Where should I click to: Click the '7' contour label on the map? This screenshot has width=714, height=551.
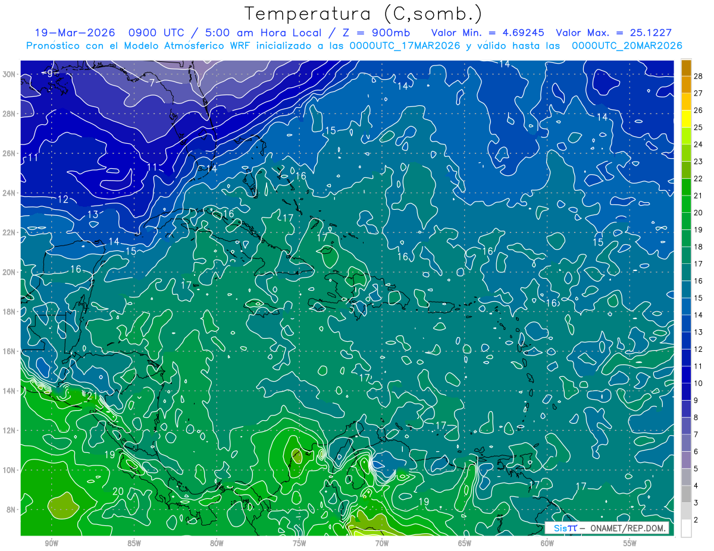click(152, 83)
